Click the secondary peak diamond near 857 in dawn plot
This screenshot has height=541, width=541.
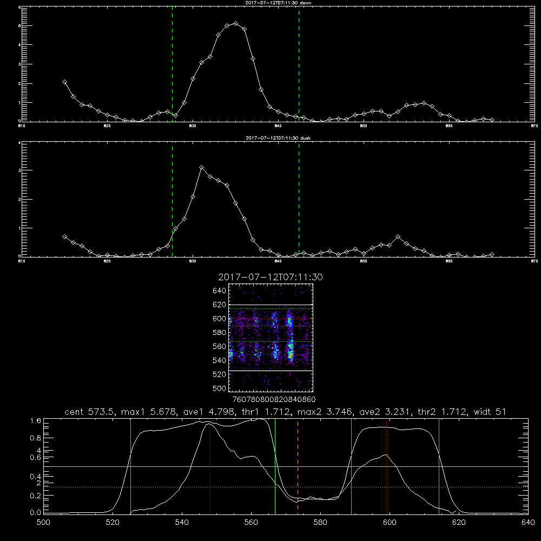pos(424,103)
